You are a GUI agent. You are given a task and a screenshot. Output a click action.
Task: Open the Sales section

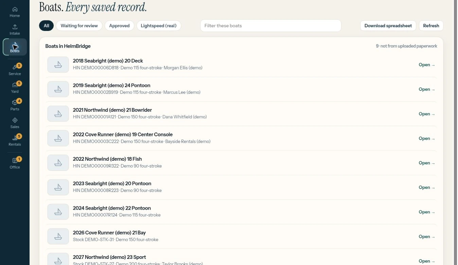tap(15, 123)
